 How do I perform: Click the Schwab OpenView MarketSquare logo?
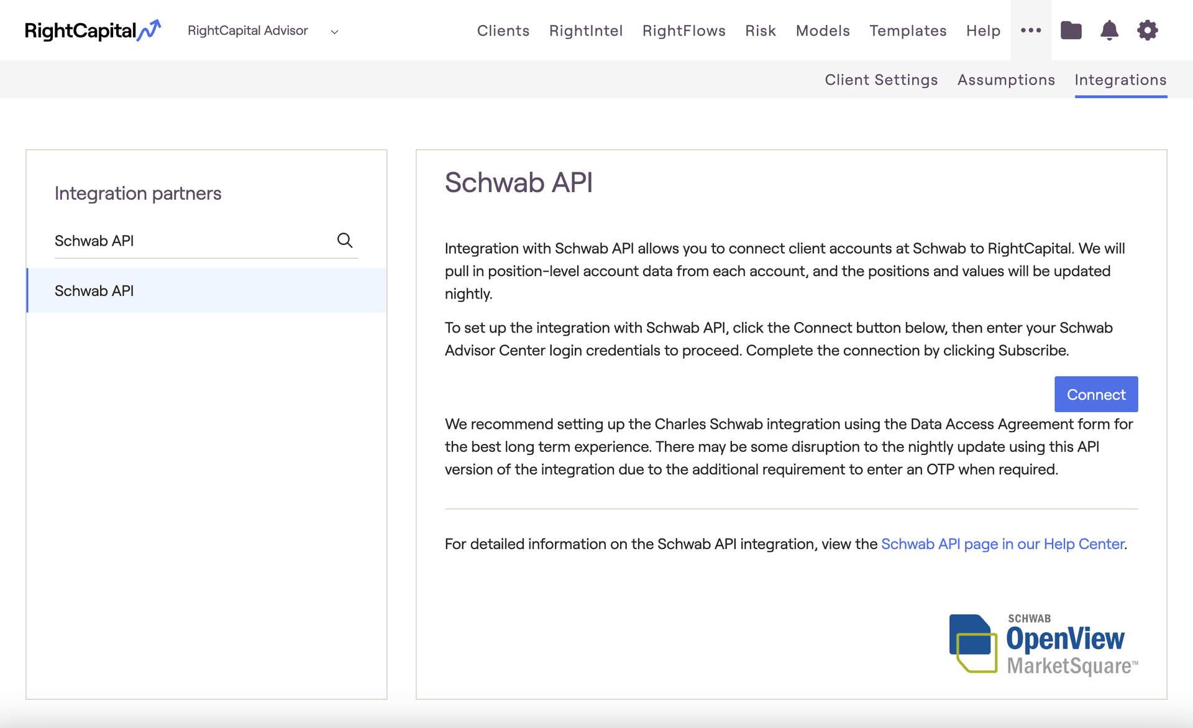tap(1043, 644)
